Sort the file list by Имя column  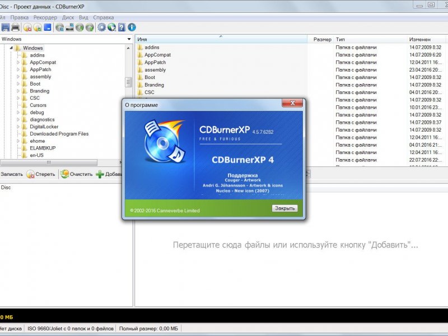221,39
